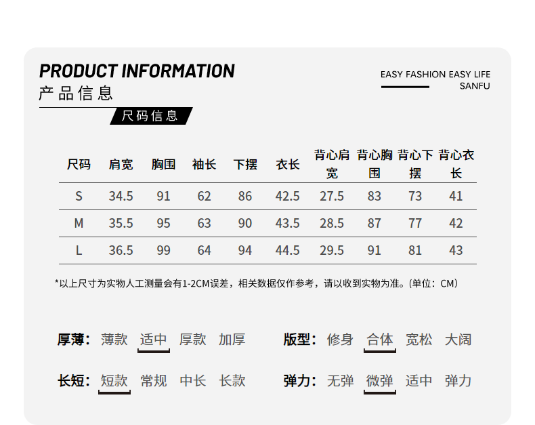Select the 加厚 thickness option
This screenshot has height=425, width=535.
click(x=232, y=340)
